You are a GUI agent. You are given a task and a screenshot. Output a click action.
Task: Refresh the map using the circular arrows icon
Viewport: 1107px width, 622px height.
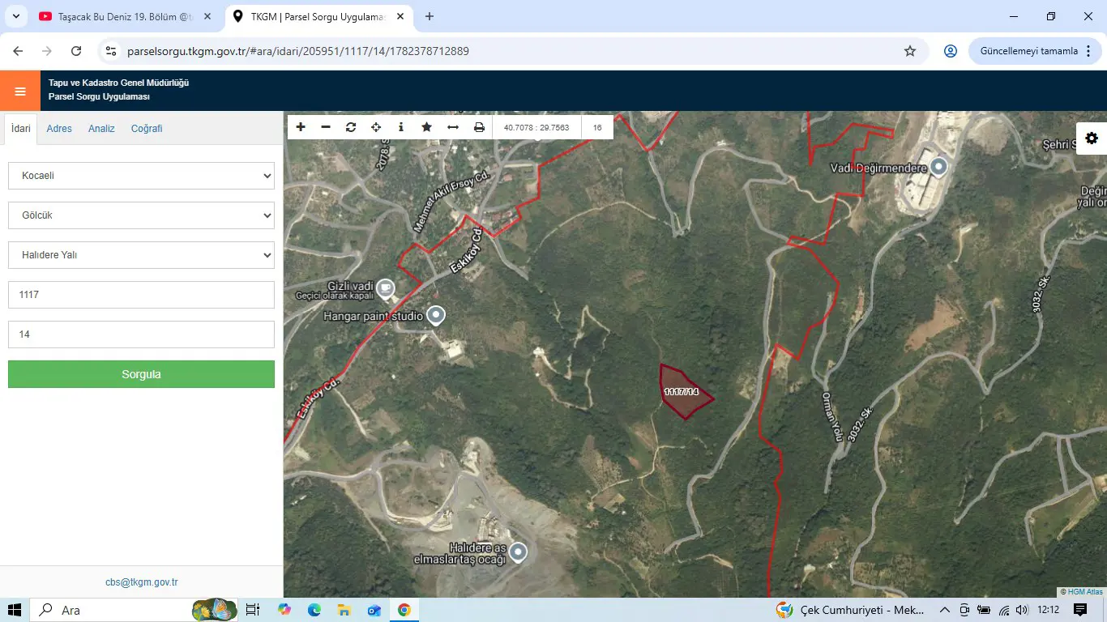point(351,127)
